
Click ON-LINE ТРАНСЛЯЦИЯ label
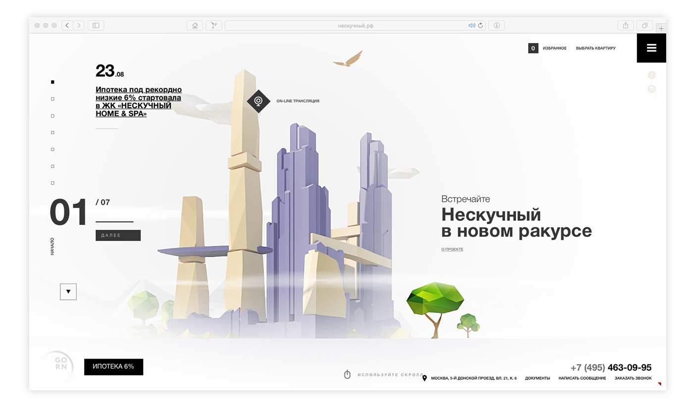tap(297, 101)
